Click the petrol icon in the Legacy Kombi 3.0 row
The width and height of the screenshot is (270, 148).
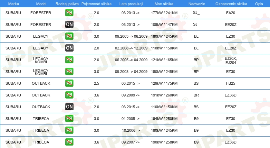69,72
